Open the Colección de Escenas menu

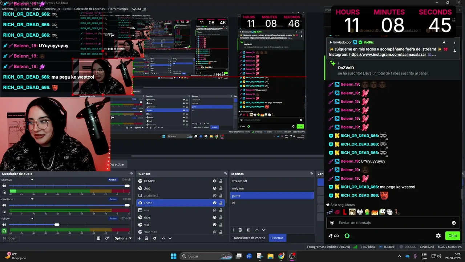point(90,9)
